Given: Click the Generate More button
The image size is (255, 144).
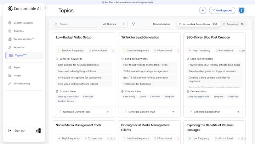Looking at the screenshot, I should (161, 24).
